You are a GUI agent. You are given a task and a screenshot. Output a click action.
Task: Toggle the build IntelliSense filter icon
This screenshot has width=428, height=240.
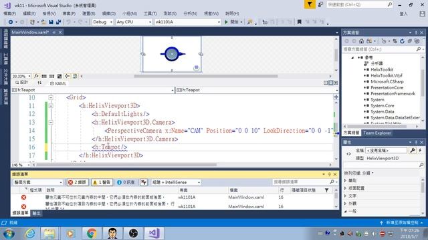(144, 182)
